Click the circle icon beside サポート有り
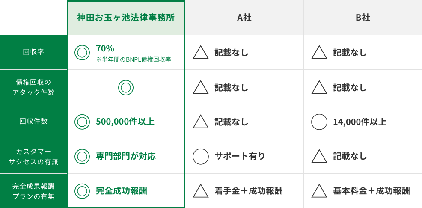 click(x=201, y=156)
